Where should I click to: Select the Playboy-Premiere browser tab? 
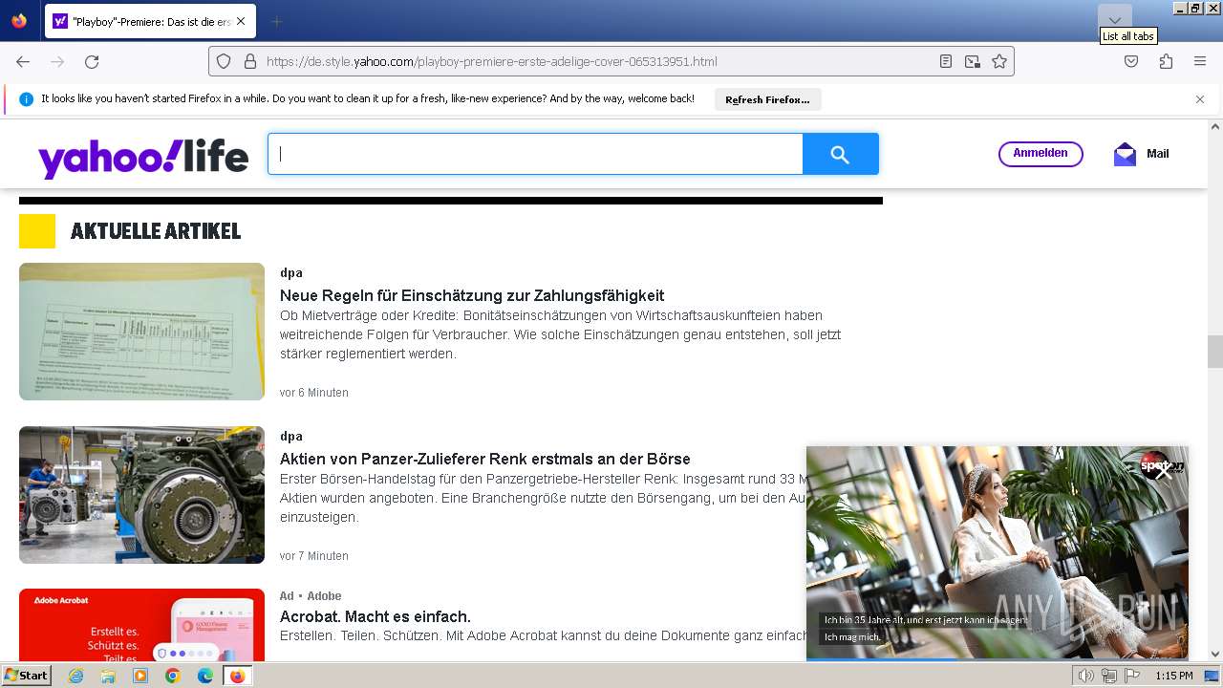pos(150,21)
